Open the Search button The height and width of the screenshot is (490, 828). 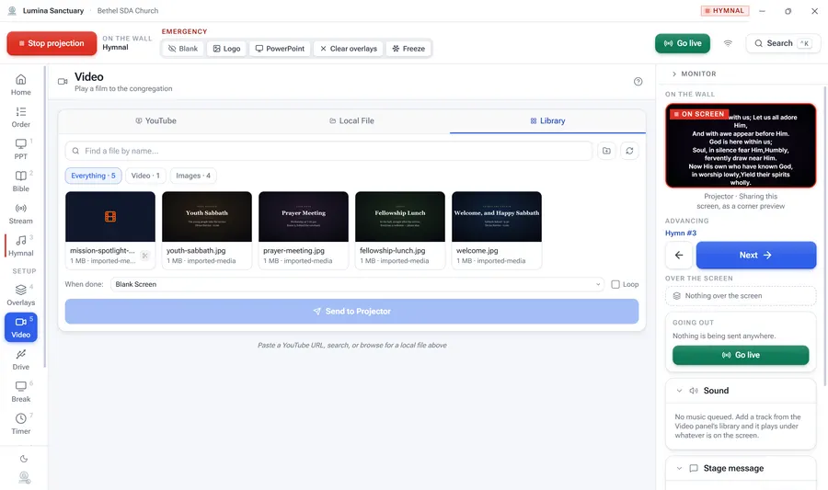coord(783,43)
